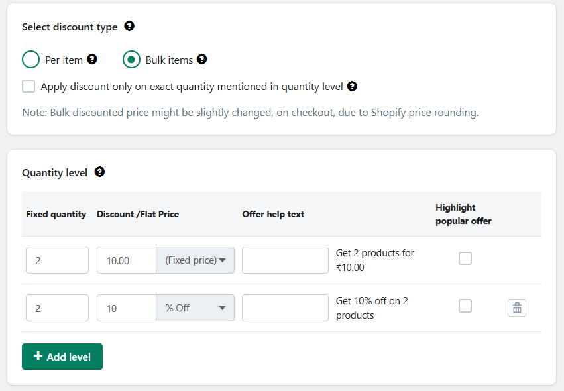Click the second row Fixed quantity field
This screenshot has height=391, width=564.
click(57, 308)
